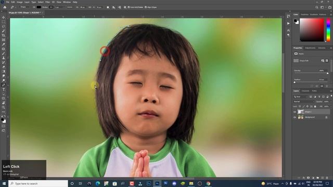Switch to the Paths tab
This screenshot has height=187, width=333.
(314, 91)
